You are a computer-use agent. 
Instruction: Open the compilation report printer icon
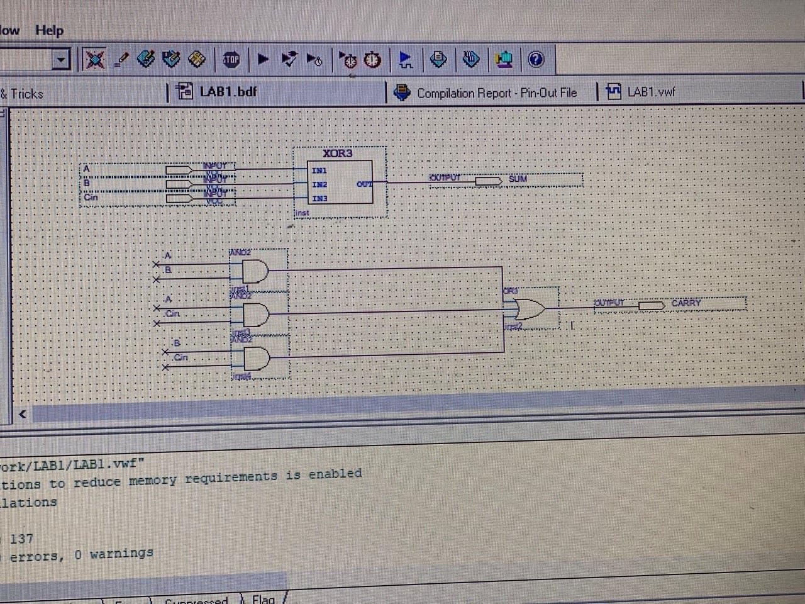coord(437,59)
